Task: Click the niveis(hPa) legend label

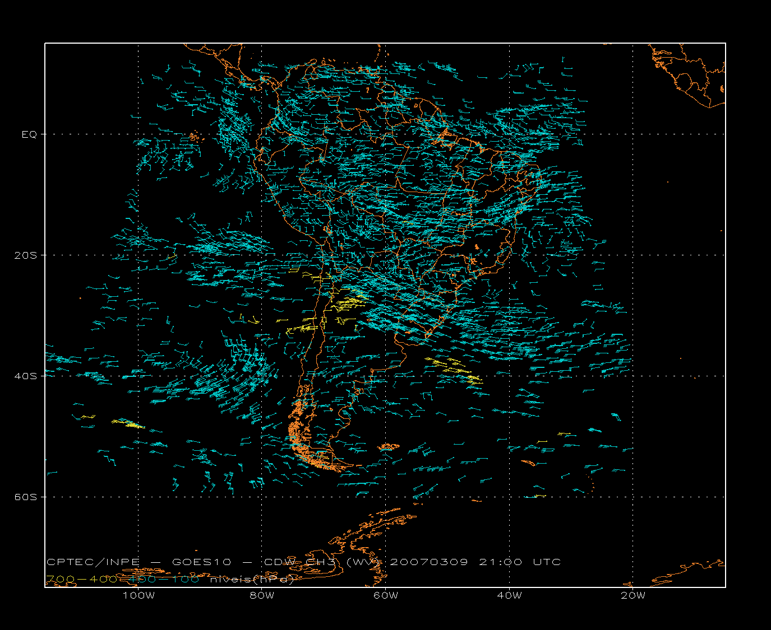Action: click(252, 580)
